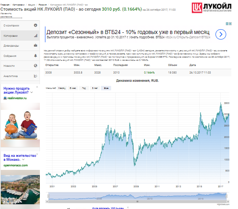Viewport: 238px width, 209px height.
Task: Click the info icon next to О компании
Action: 36,25
